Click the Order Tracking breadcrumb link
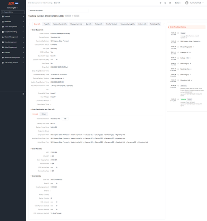 click(47, 3)
